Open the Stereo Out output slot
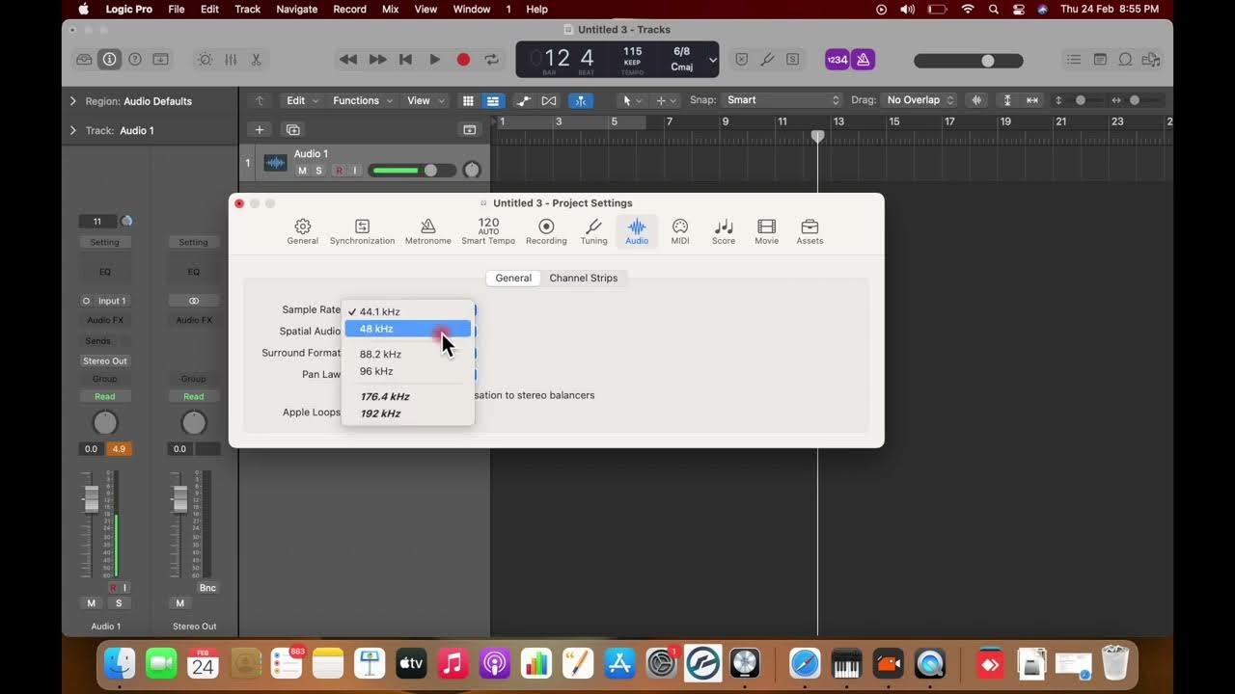This screenshot has width=1235, height=694. 105,360
